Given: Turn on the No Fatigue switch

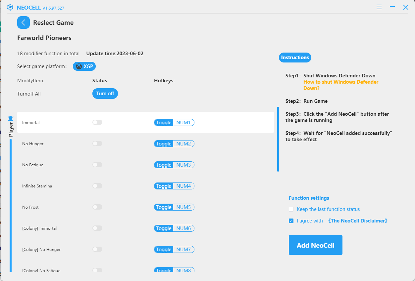Looking at the screenshot, I should click(x=97, y=165).
